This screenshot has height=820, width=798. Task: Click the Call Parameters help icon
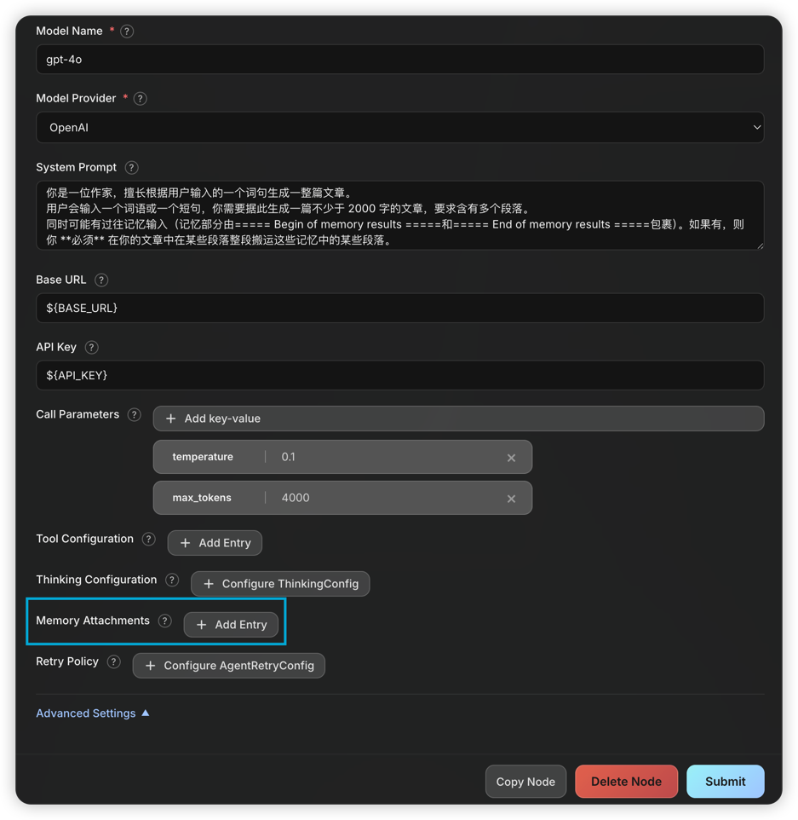(134, 415)
